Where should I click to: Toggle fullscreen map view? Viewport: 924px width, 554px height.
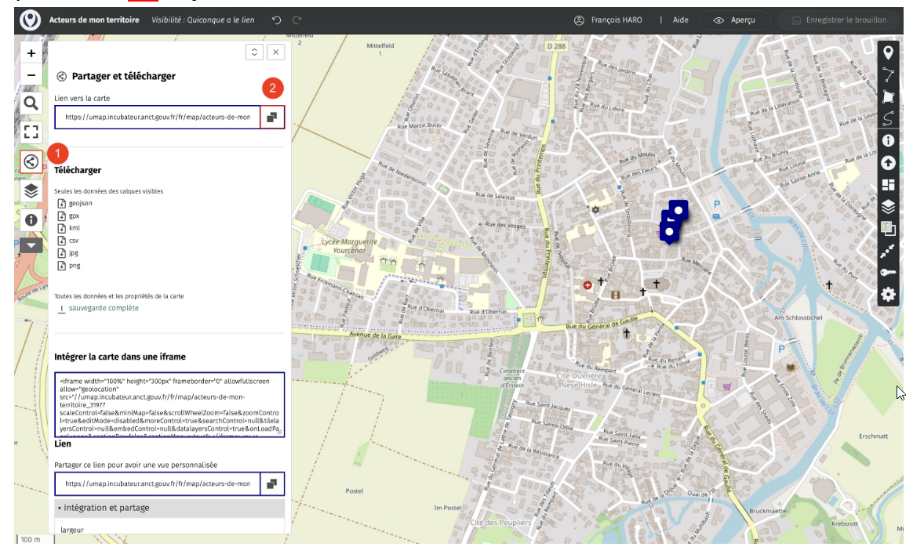pos(31,132)
